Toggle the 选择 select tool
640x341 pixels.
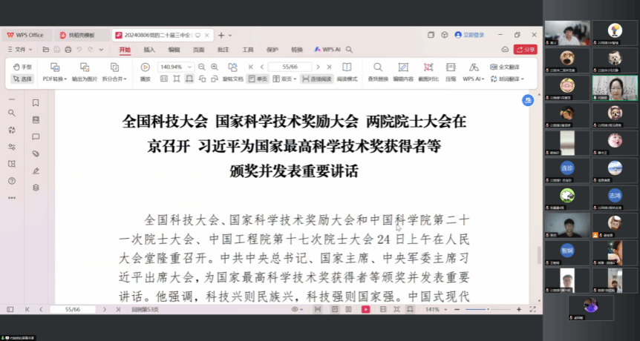(x=22, y=79)
